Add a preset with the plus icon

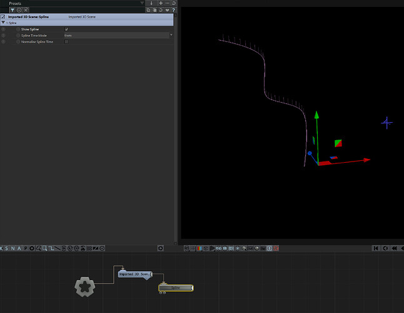tap(161, 3)
